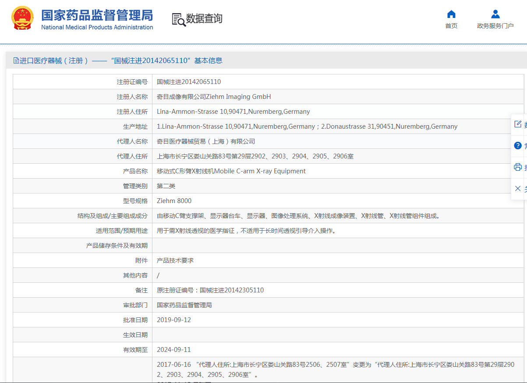The image size is (527, 383).
Task: Click 附件 row label
Action: [x=141, y=260]
